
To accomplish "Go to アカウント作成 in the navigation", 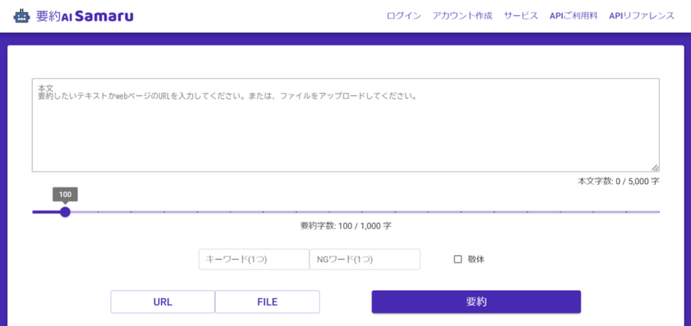I will coord(462,16).
